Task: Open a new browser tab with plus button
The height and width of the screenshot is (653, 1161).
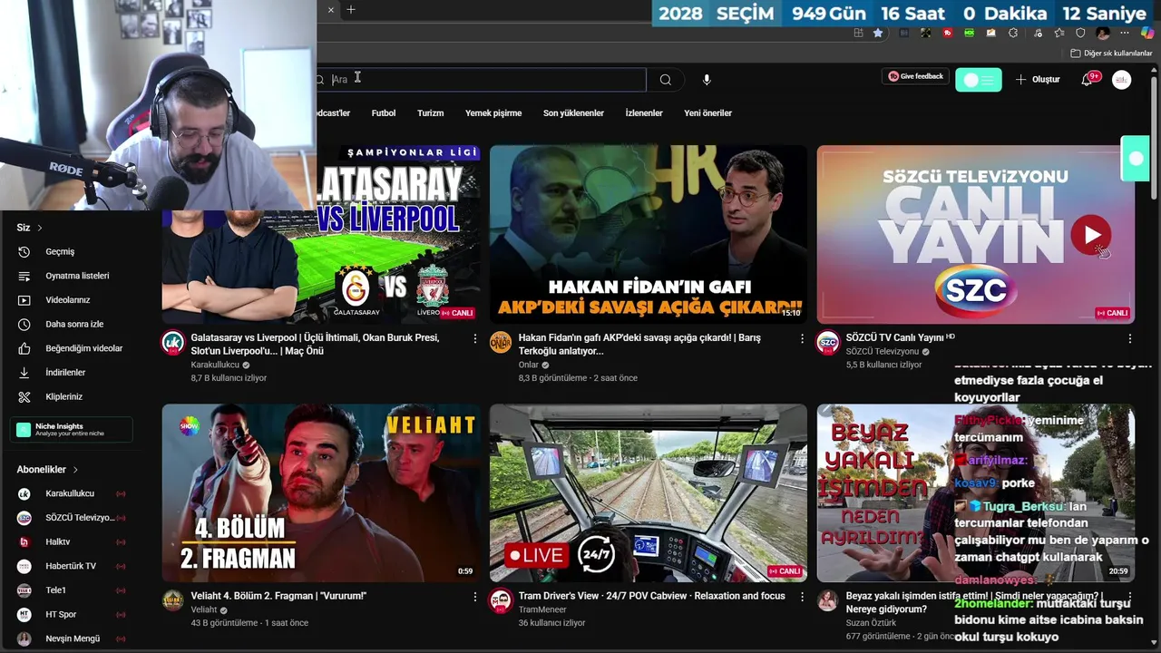Action: (351, 10)
